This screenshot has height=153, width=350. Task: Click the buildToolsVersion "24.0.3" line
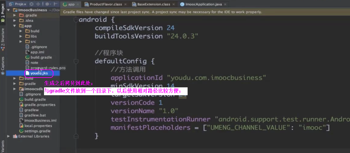pos(146,36)
